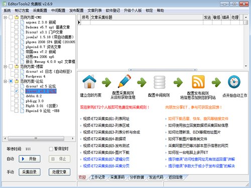Click the document icon beside Phpbb 3.01
251x188 pixels.
[x=22, y=106]
